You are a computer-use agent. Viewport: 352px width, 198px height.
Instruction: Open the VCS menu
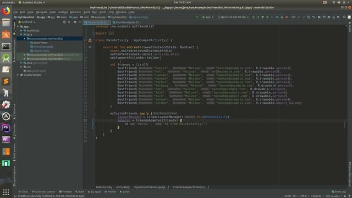tap(111, 12)
